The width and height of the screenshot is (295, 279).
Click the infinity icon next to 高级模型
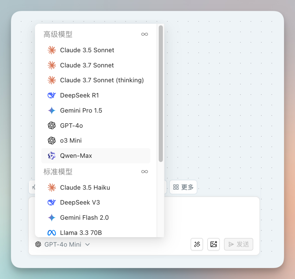144,34
